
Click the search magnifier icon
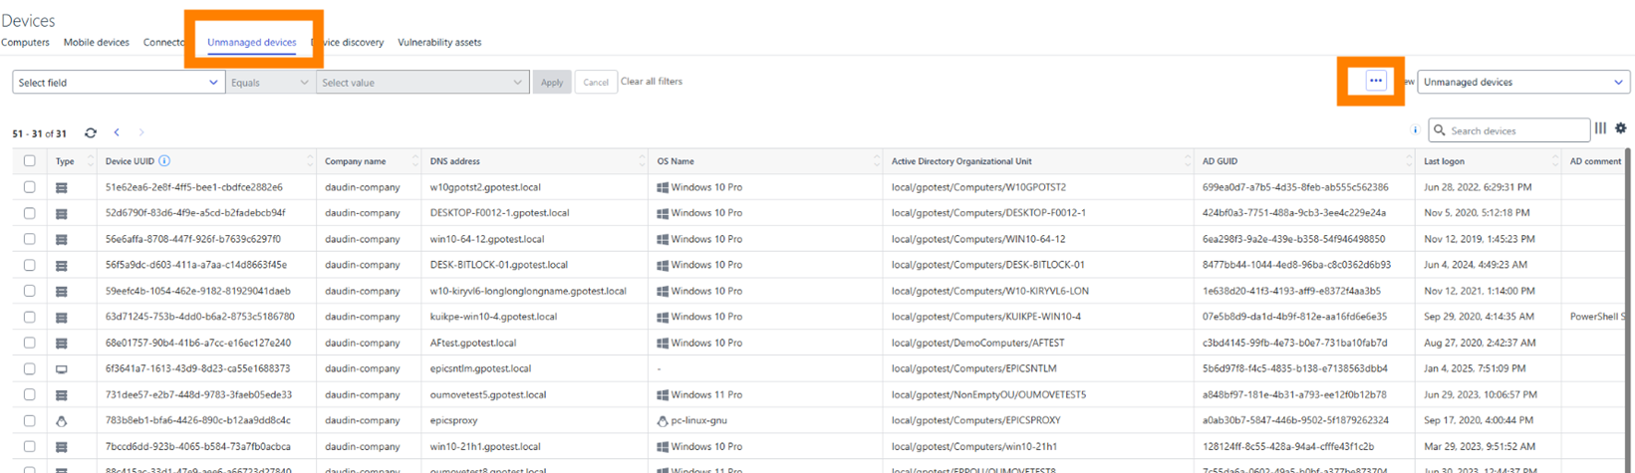(1440, 130)
